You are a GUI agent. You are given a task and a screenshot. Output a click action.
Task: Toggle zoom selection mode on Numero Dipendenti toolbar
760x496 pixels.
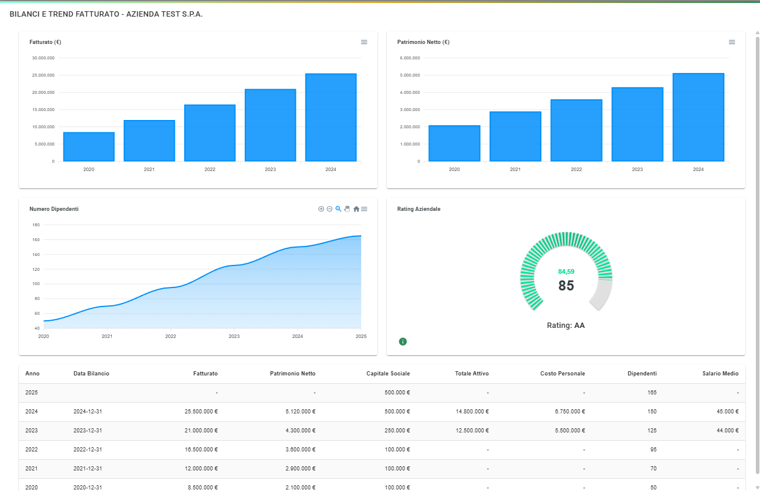[x=338, y=209]
